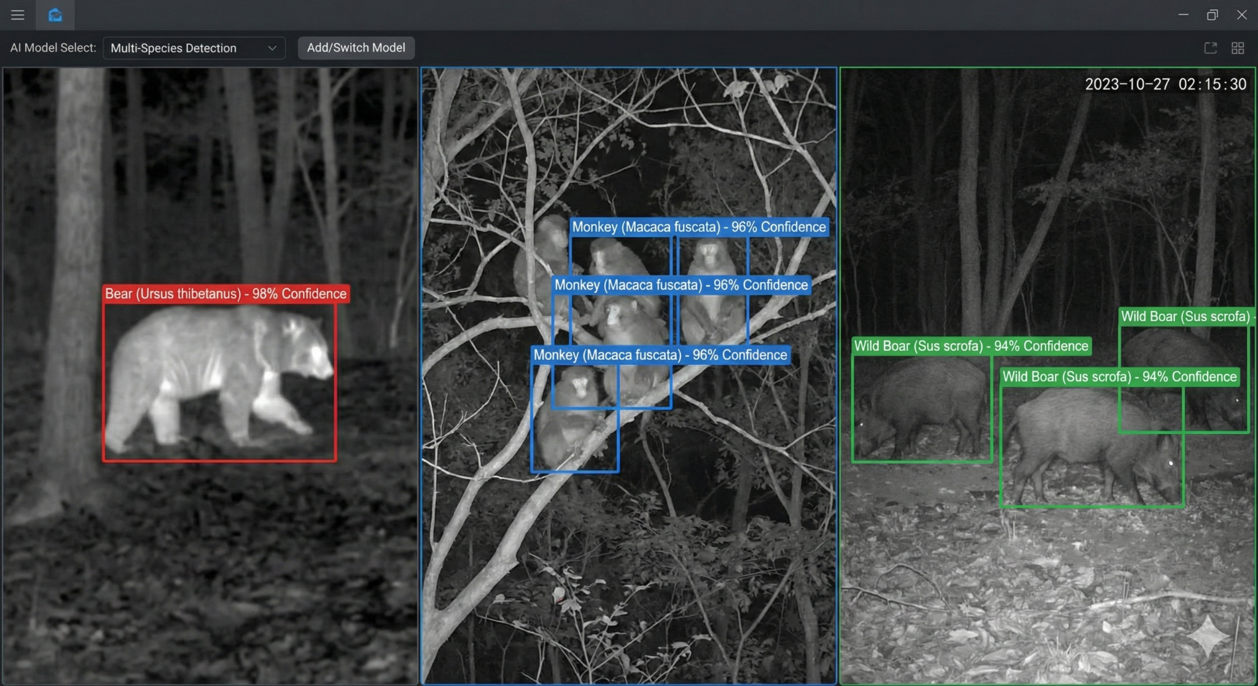
Task: Open the hamburger navigation menu
Action: pos(17,15)
